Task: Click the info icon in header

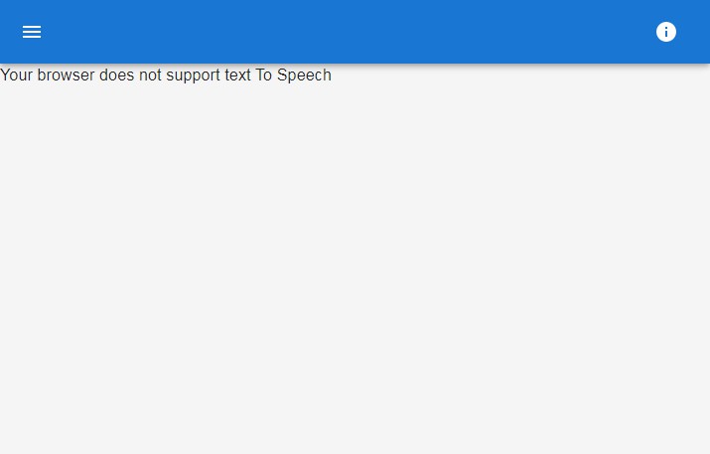Action: tap(666, 32)
